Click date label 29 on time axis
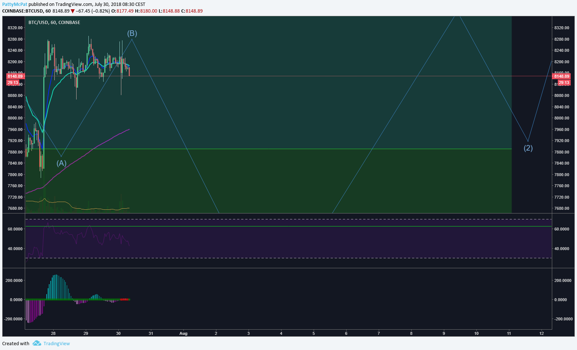This screenshot has height=350, width=577. (x=86, y=333)
